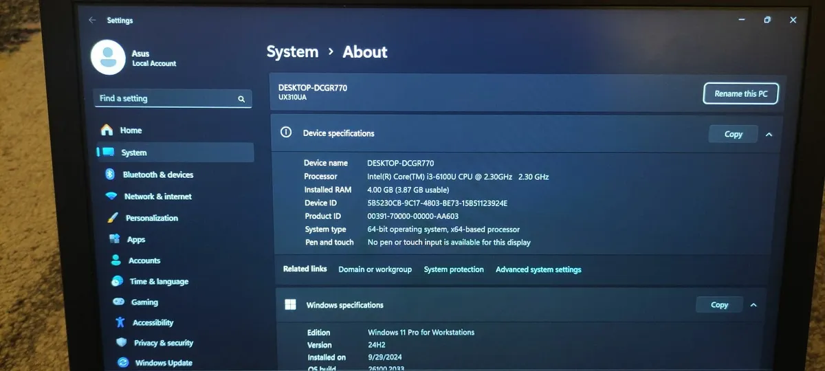Open Advanced system settings link
The width and height of the screenshot is (825, 371).
tap(538, 269)
